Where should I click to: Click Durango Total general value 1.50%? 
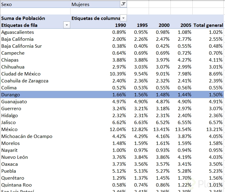[x=216, y=95]
